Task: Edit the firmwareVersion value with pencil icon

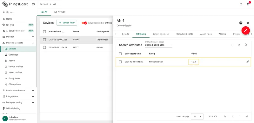Action: 248,61
